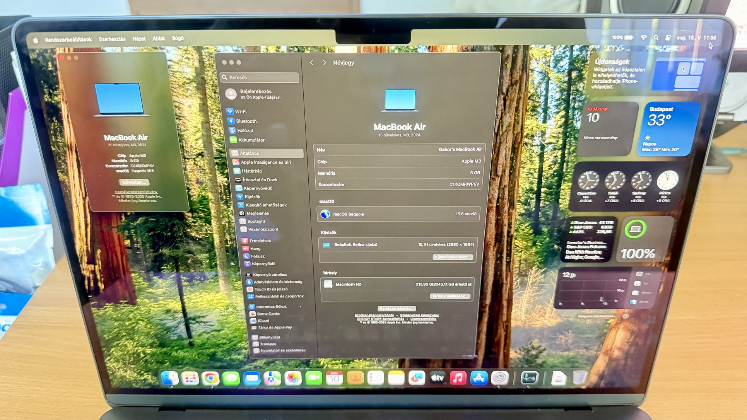Click Spotlight search magnifier in menu bar
Viewport: 747px width, 420px height.
point(656,38)
